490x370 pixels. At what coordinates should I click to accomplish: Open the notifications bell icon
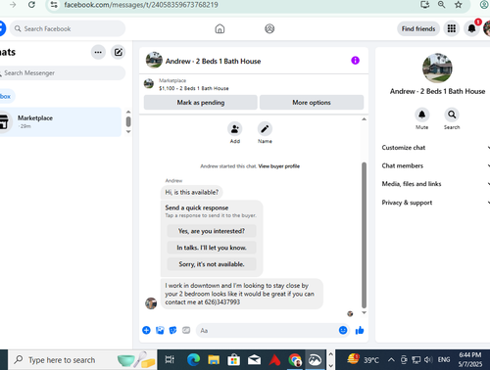[471, 28]
